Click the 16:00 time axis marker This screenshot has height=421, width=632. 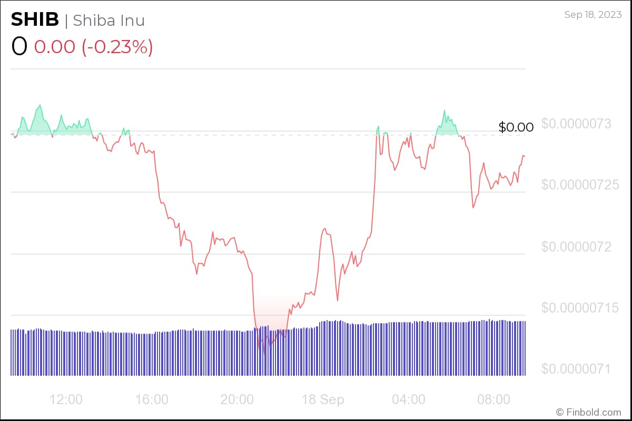pyautogui.click(x=152, y=399)
